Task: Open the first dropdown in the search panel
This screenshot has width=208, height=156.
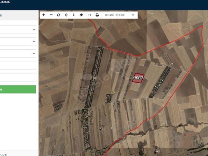Action: 18,30
